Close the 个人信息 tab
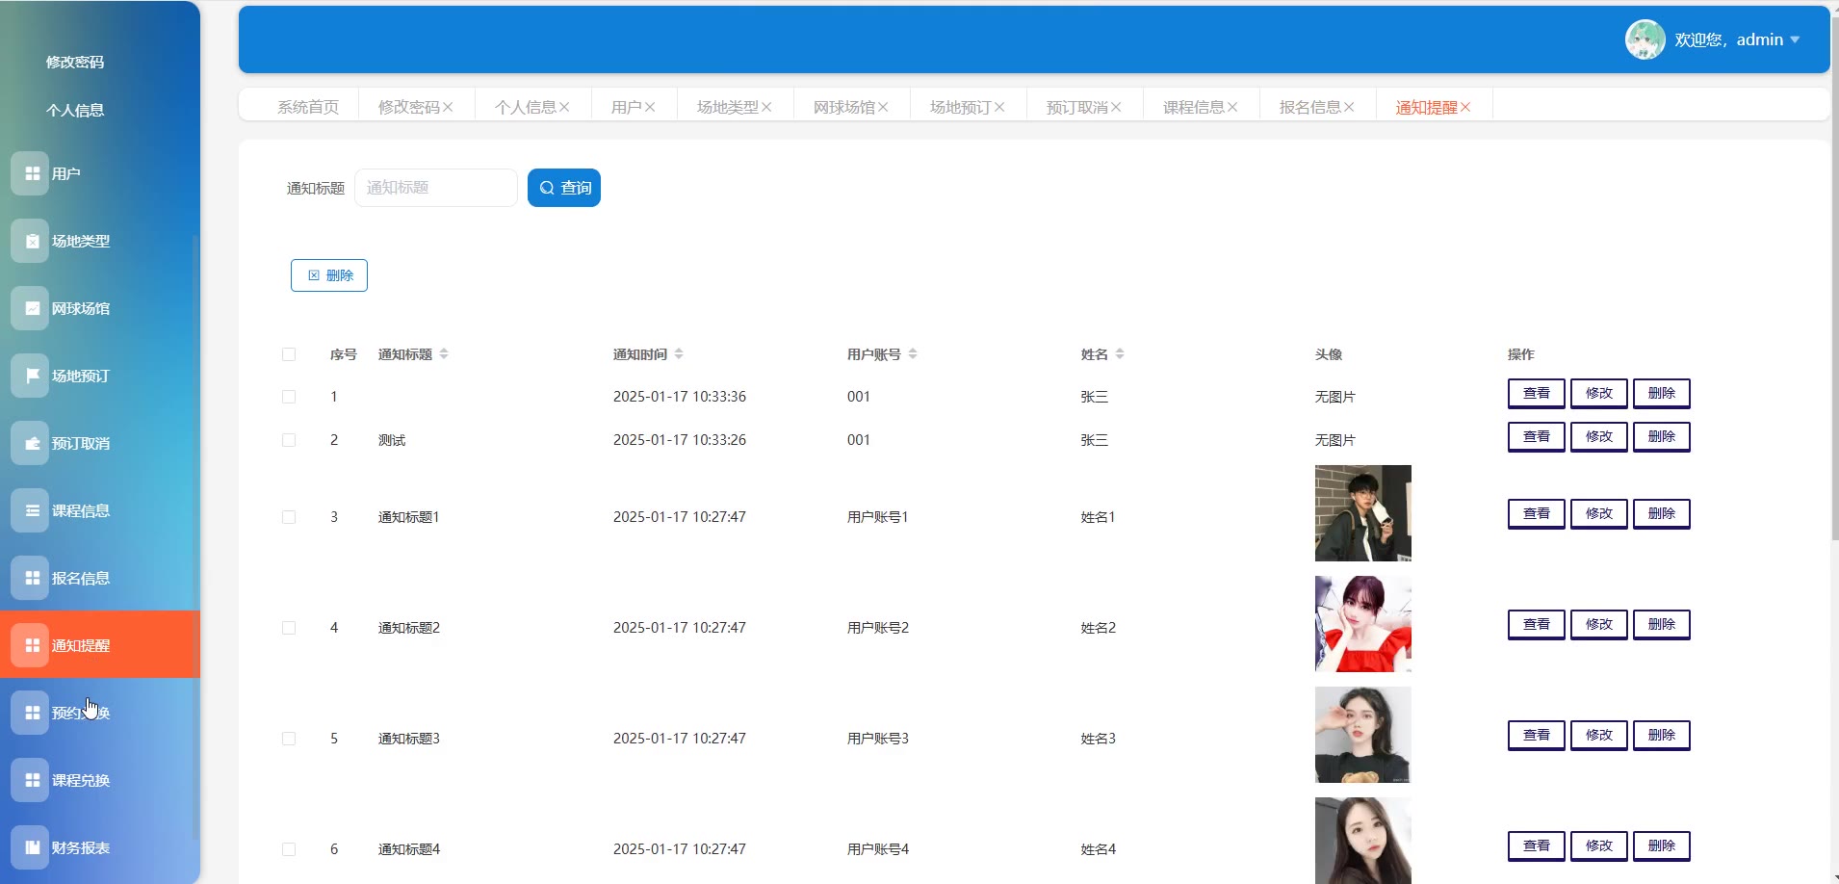The image size is (1839, 884). [x=564, y=107]
